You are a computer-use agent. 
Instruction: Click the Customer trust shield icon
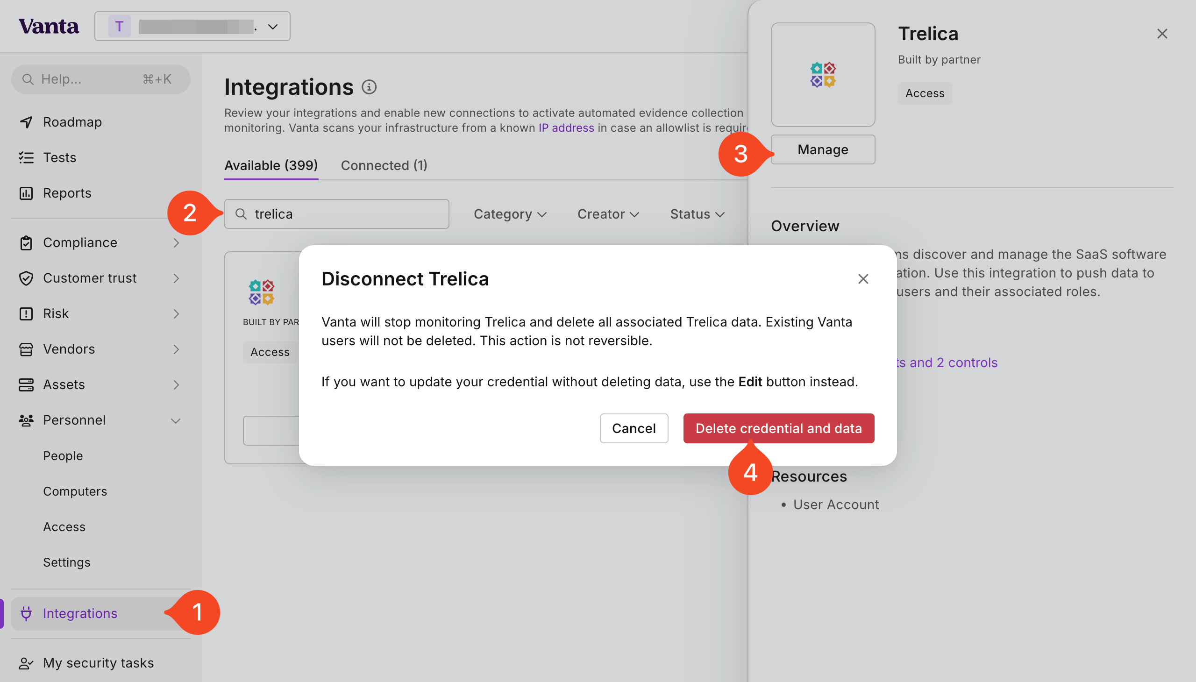coord(26,278)
